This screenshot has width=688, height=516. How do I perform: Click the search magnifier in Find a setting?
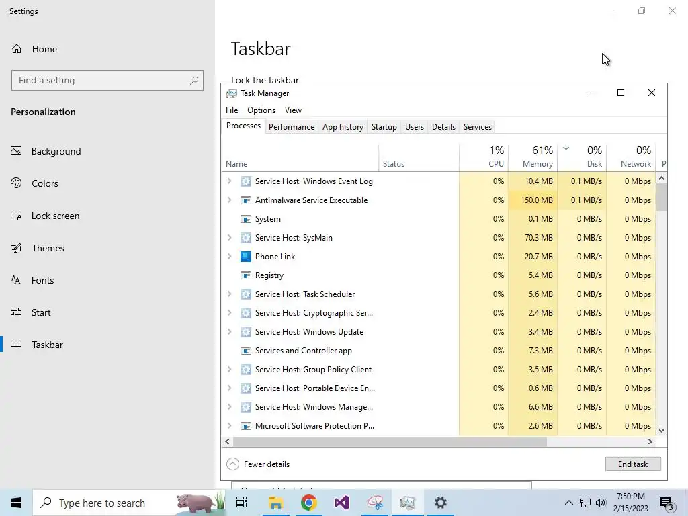194,81
